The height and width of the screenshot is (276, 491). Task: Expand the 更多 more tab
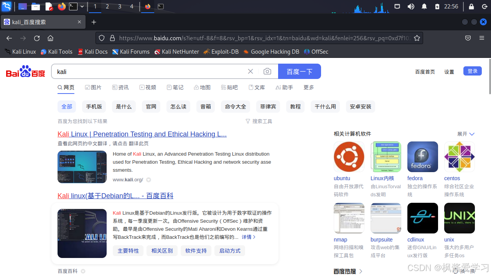point(309,87)
